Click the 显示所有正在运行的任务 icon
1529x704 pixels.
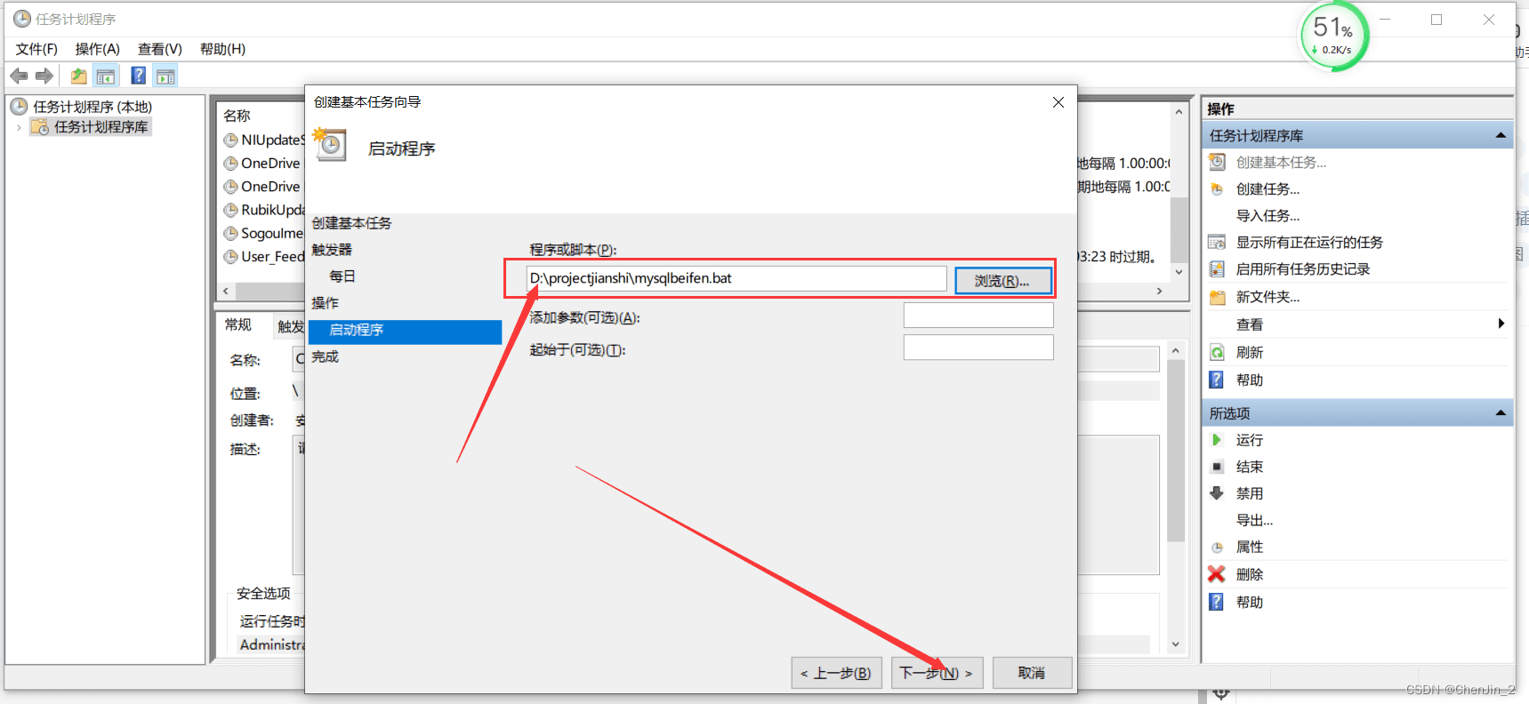1217,243
